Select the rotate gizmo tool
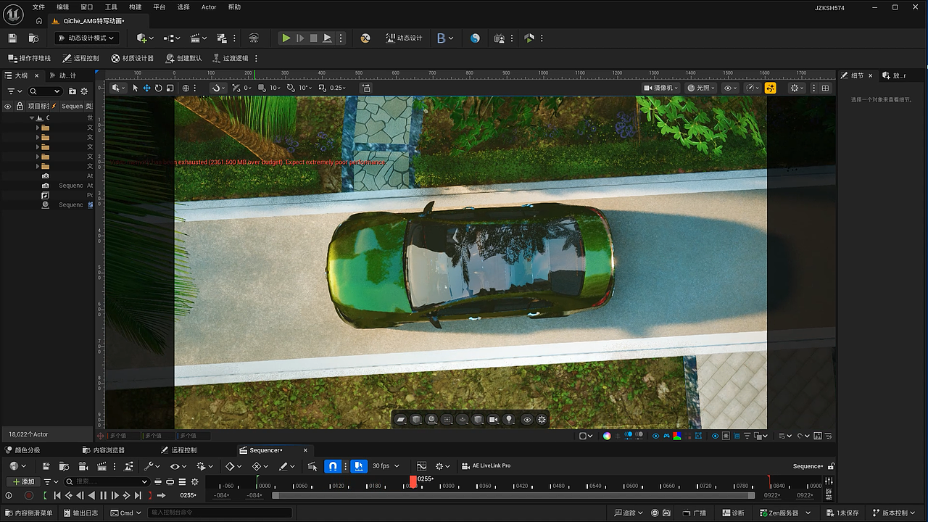This screenshot has height=522, width=928. 158,88
